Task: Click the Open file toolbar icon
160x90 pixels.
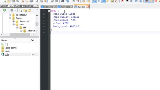Action: pyautogui.click(x=9, y=1)
